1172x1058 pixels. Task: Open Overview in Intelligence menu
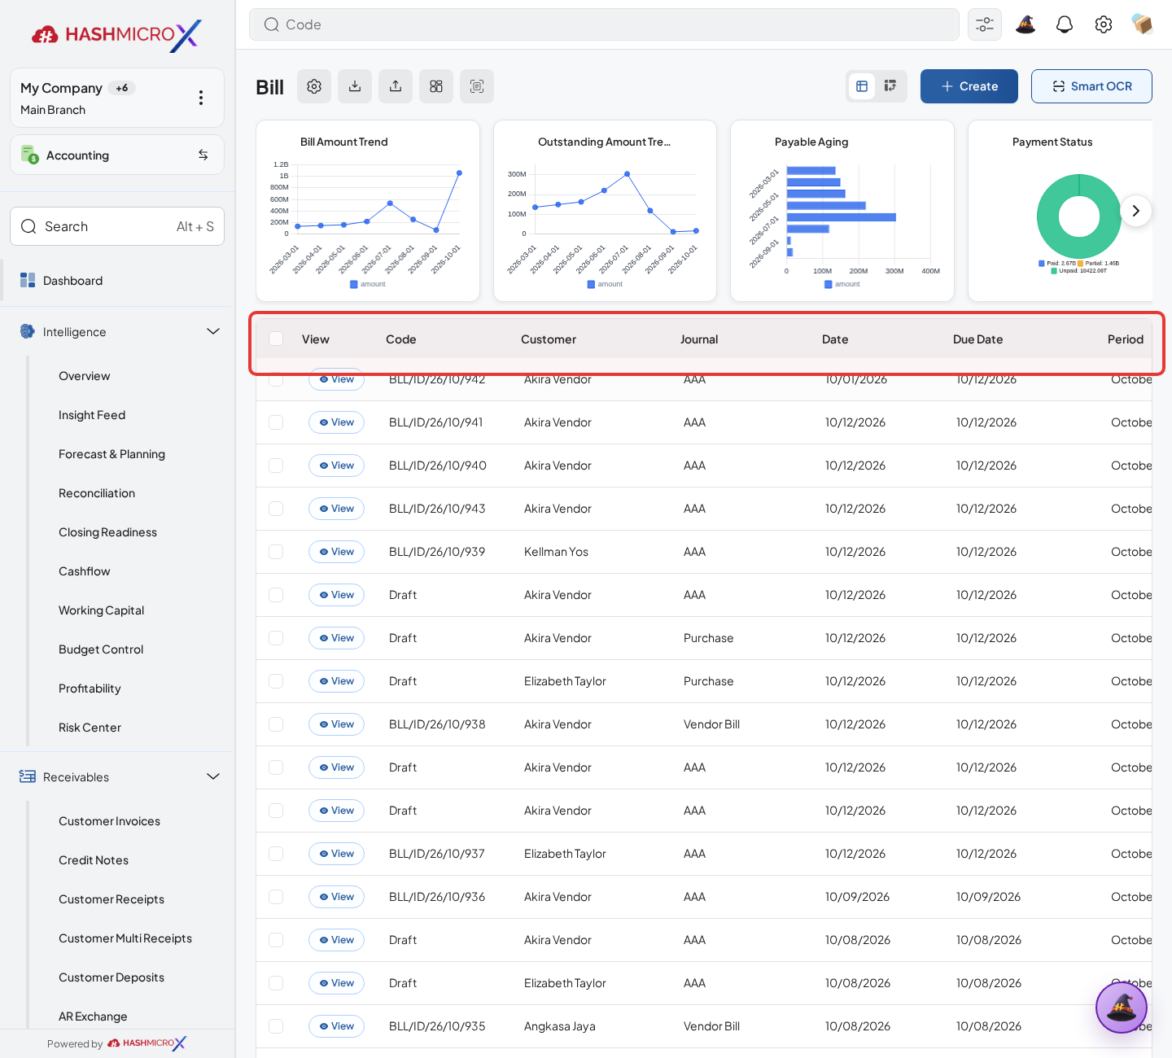[x=85, y=376]
